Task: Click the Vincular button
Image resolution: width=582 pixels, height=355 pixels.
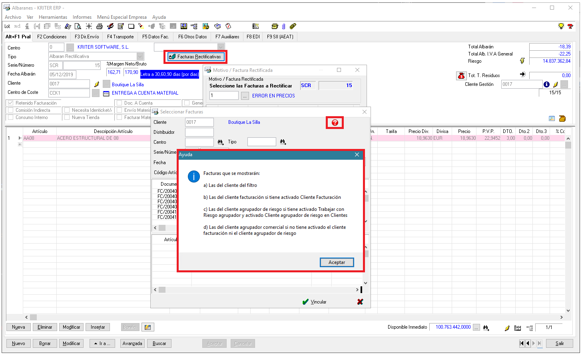Action: (x=315, y=302)
